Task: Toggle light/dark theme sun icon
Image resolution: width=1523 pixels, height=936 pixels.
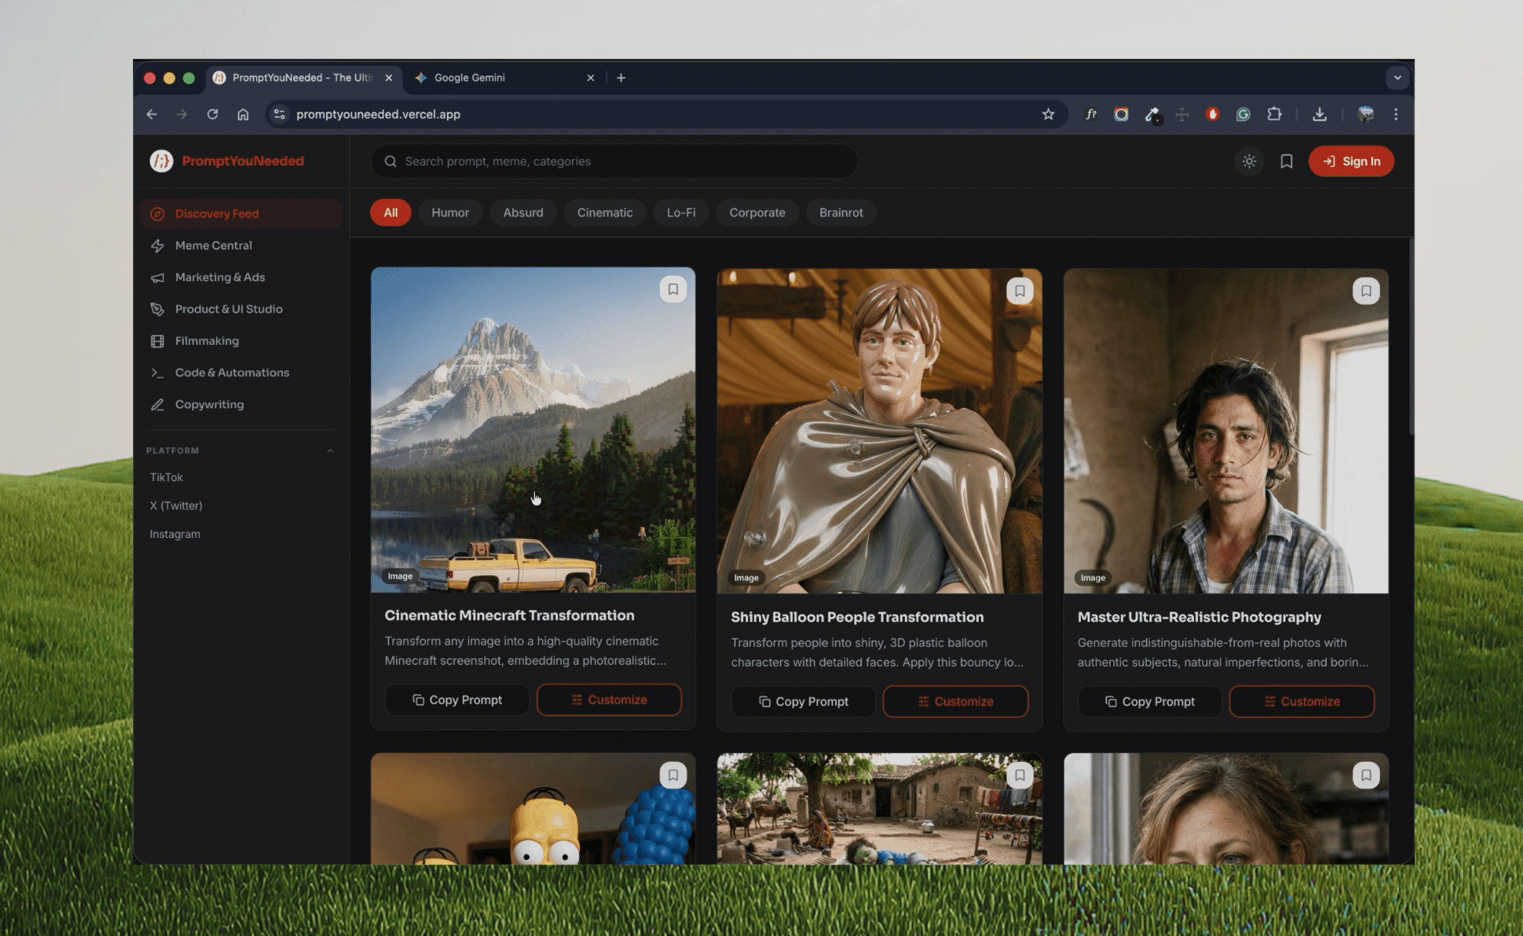Action: tap(1249, 161)
